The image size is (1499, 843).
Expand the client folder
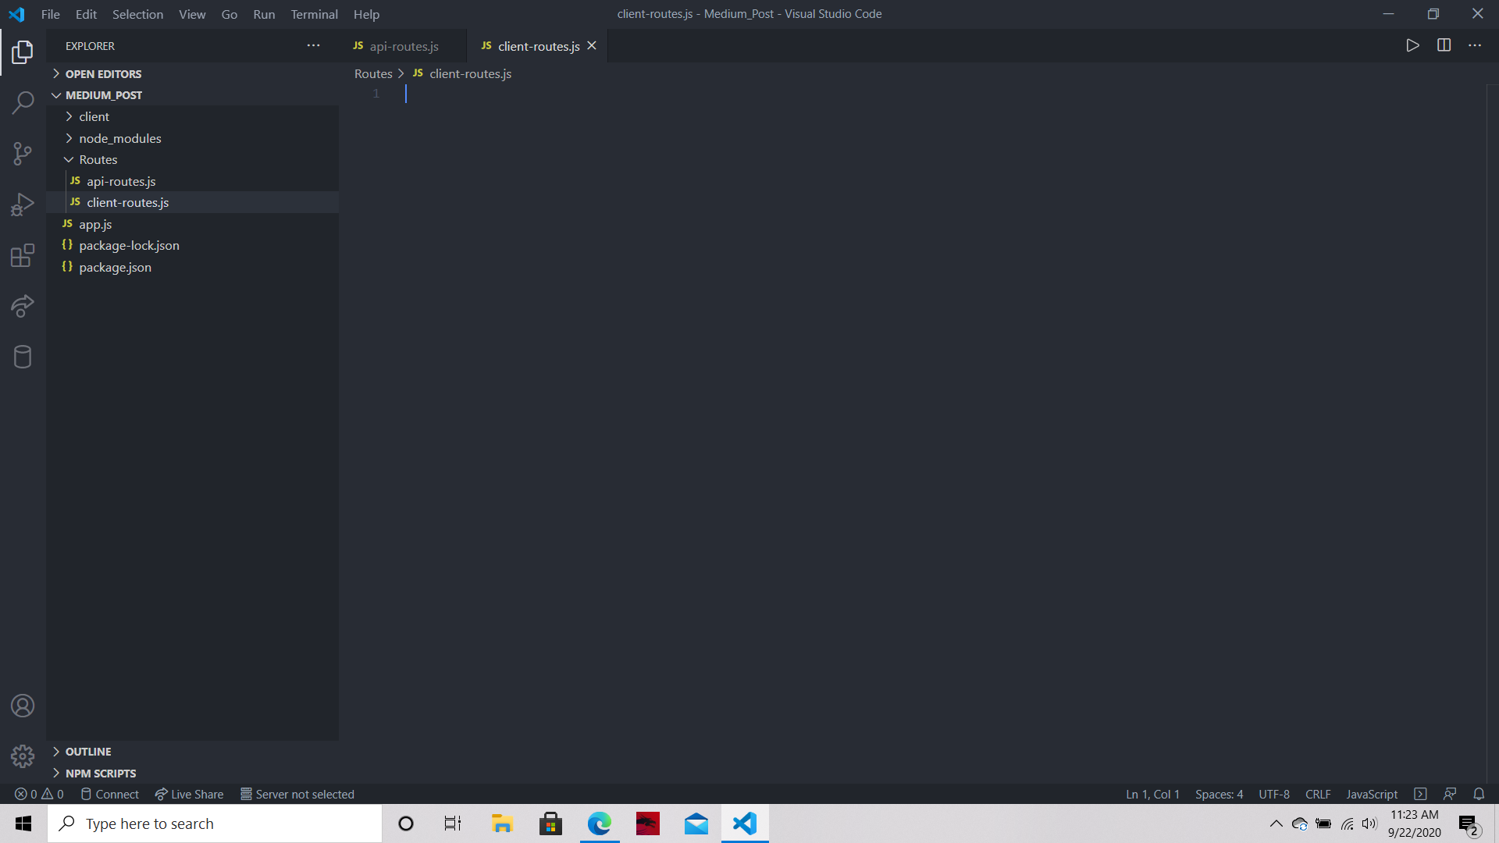pyautogui.click(x=192, y=116)
